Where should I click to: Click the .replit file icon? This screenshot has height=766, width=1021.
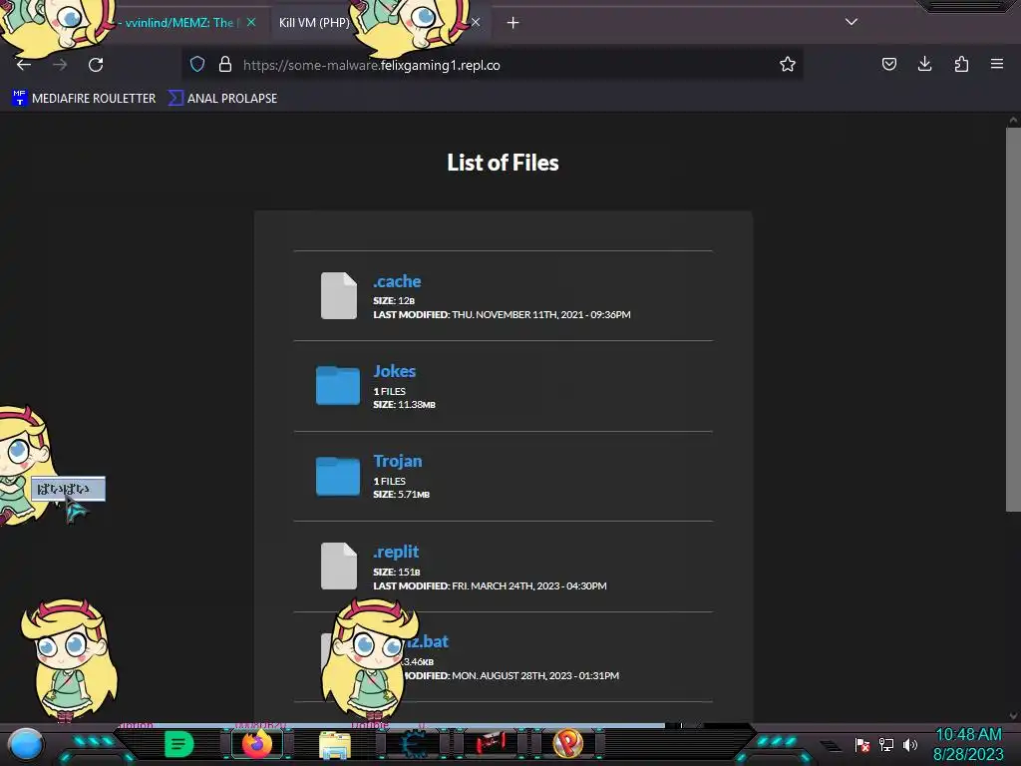(339, 567)
